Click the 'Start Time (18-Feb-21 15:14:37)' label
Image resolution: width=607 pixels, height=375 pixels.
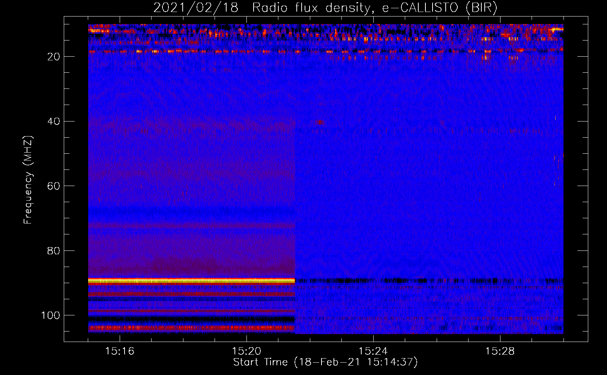325,362
